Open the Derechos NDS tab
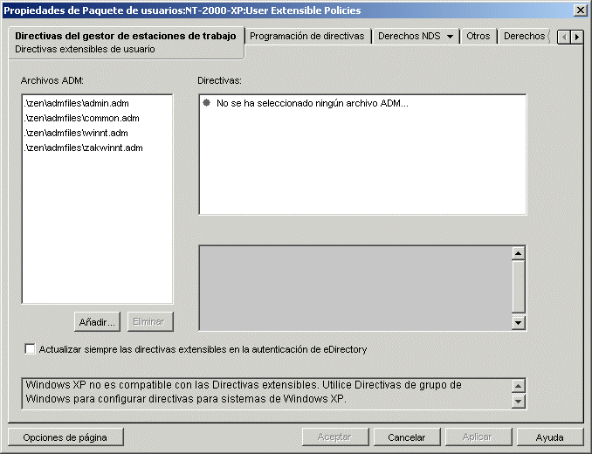 [x=410, y=36]
